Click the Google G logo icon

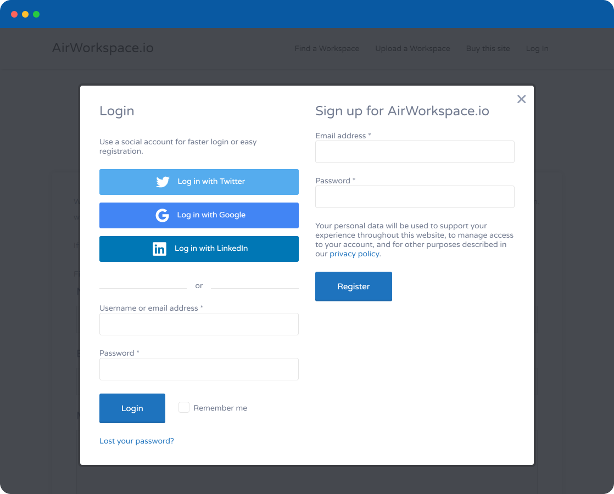click(162, 215)
